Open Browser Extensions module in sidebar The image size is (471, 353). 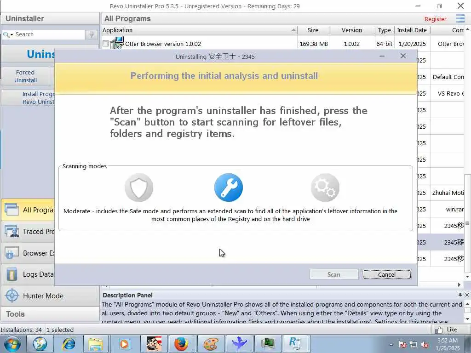click(x=28, y=253)
